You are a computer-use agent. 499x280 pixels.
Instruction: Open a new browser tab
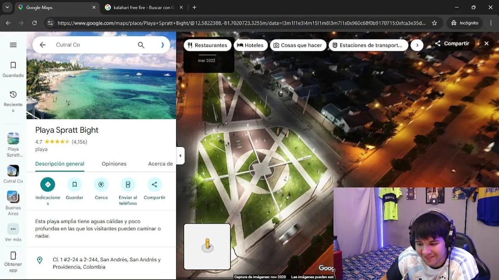194,7
